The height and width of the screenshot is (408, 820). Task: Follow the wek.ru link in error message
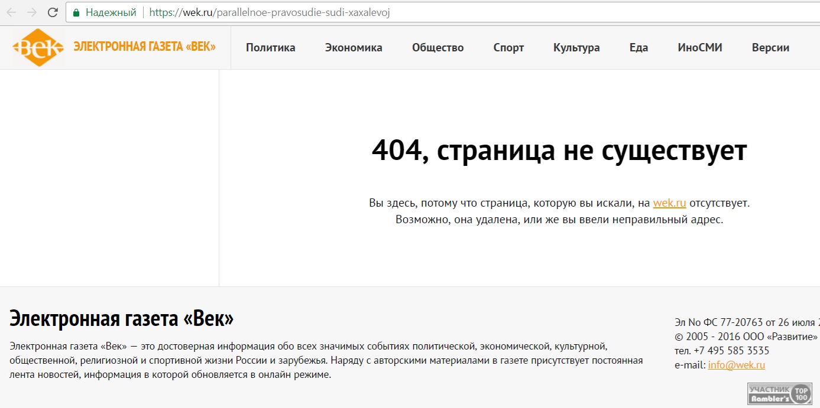click(669, 203)
